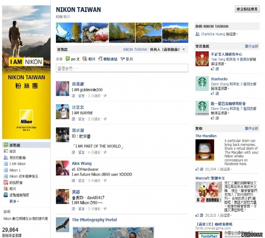This screenshot has width=265, height=238.
Task: Open the 【最後1天】咖啡免費喝 ad link
Action: [x=214, y=224]
